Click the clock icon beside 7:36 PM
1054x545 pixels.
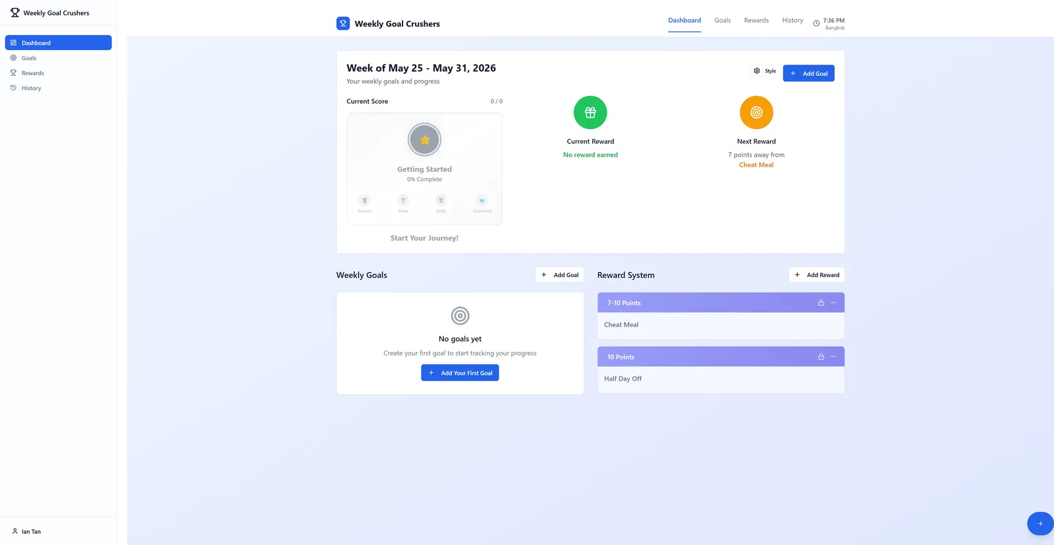pos(816,23)
